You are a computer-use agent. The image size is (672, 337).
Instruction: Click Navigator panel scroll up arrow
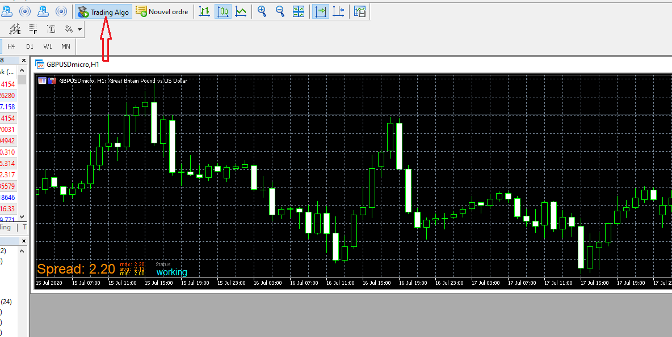pyautogui.click(x=22, y=251)
